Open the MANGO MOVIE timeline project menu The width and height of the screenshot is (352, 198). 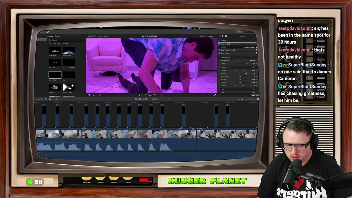142,99
